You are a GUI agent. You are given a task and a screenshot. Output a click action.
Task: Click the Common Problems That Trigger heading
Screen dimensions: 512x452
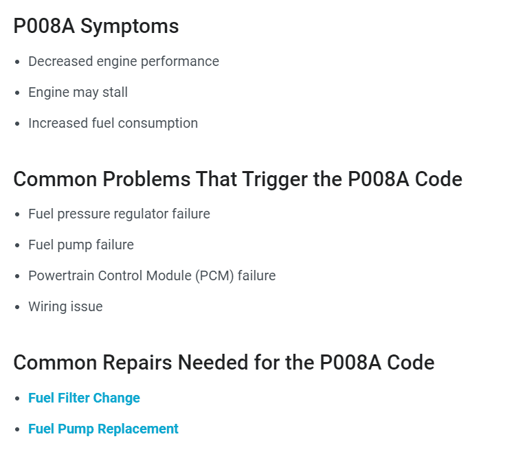coord(238,179)
